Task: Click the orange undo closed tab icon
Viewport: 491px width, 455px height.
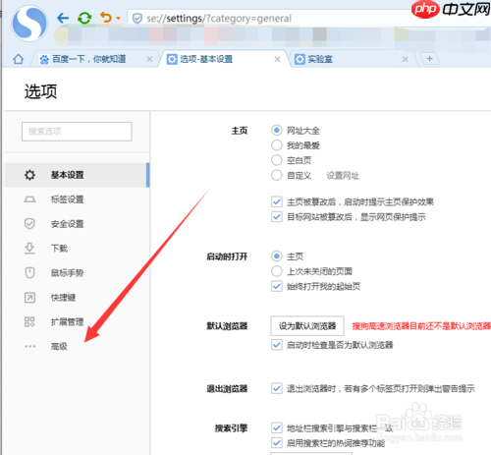Action: tap(105, 17)
